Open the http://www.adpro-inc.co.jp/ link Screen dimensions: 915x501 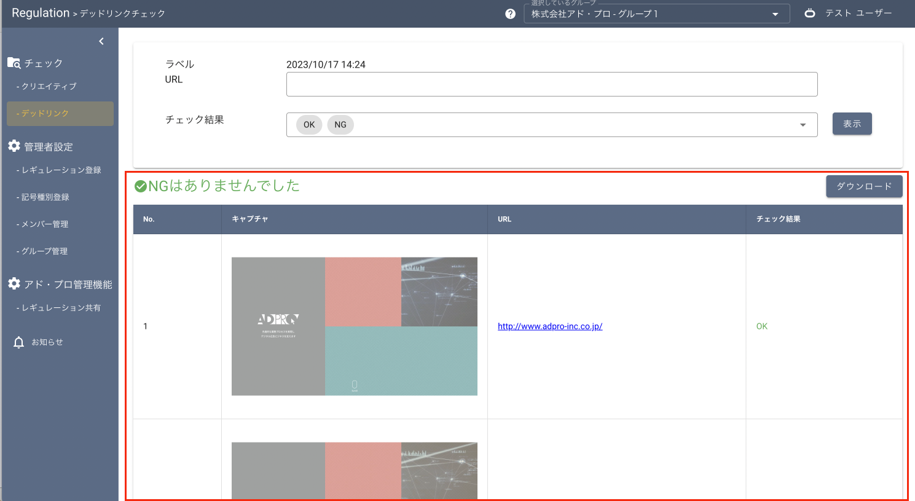click(x=550, y=326)
